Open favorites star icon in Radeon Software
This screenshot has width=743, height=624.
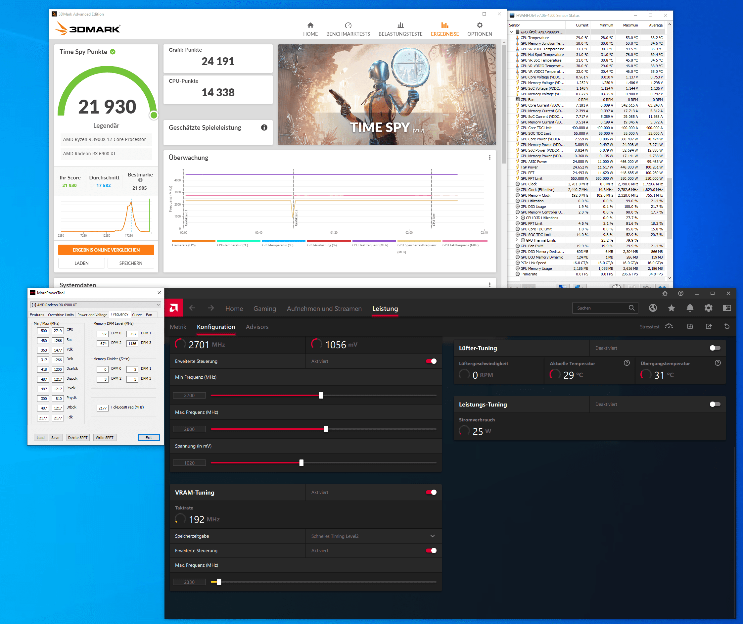(x=671, y=308)
